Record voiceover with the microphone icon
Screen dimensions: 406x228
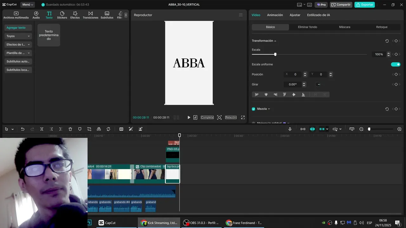[290, 129]
